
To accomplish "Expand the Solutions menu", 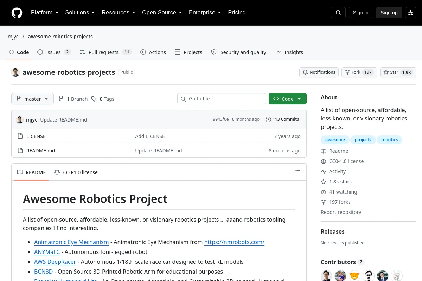I will click(80, 13).
